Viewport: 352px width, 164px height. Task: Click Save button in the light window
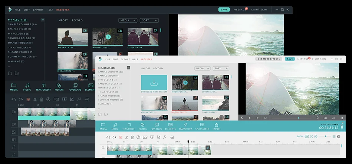(x=290, y=59)
